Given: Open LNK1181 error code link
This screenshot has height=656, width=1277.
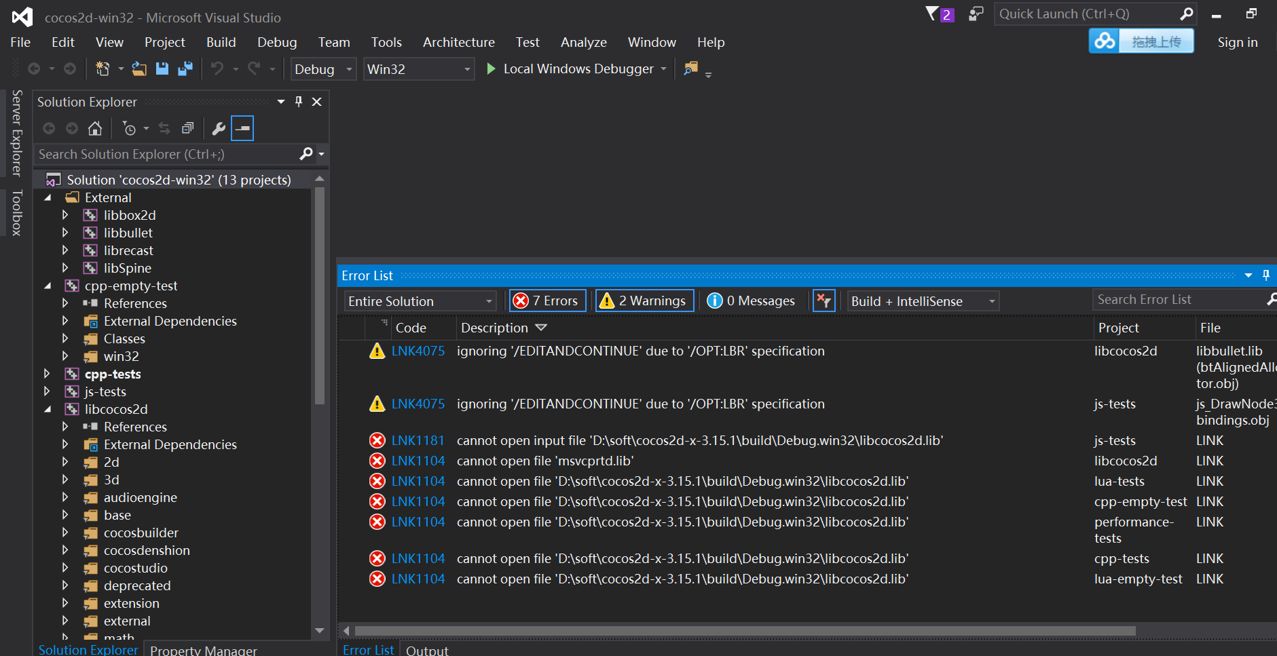Looking at the screenshot, I should [418, 440].
